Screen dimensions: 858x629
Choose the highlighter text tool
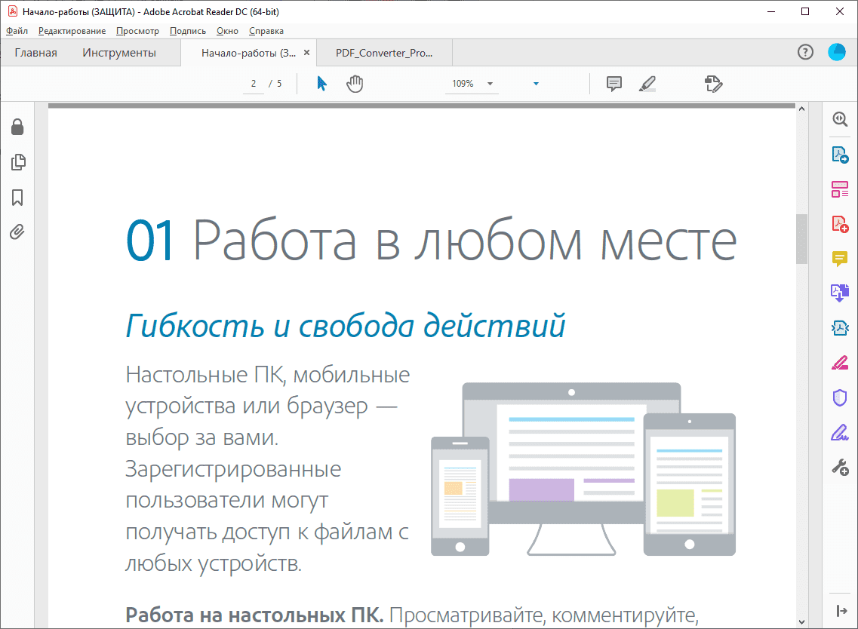click(647, 84)
